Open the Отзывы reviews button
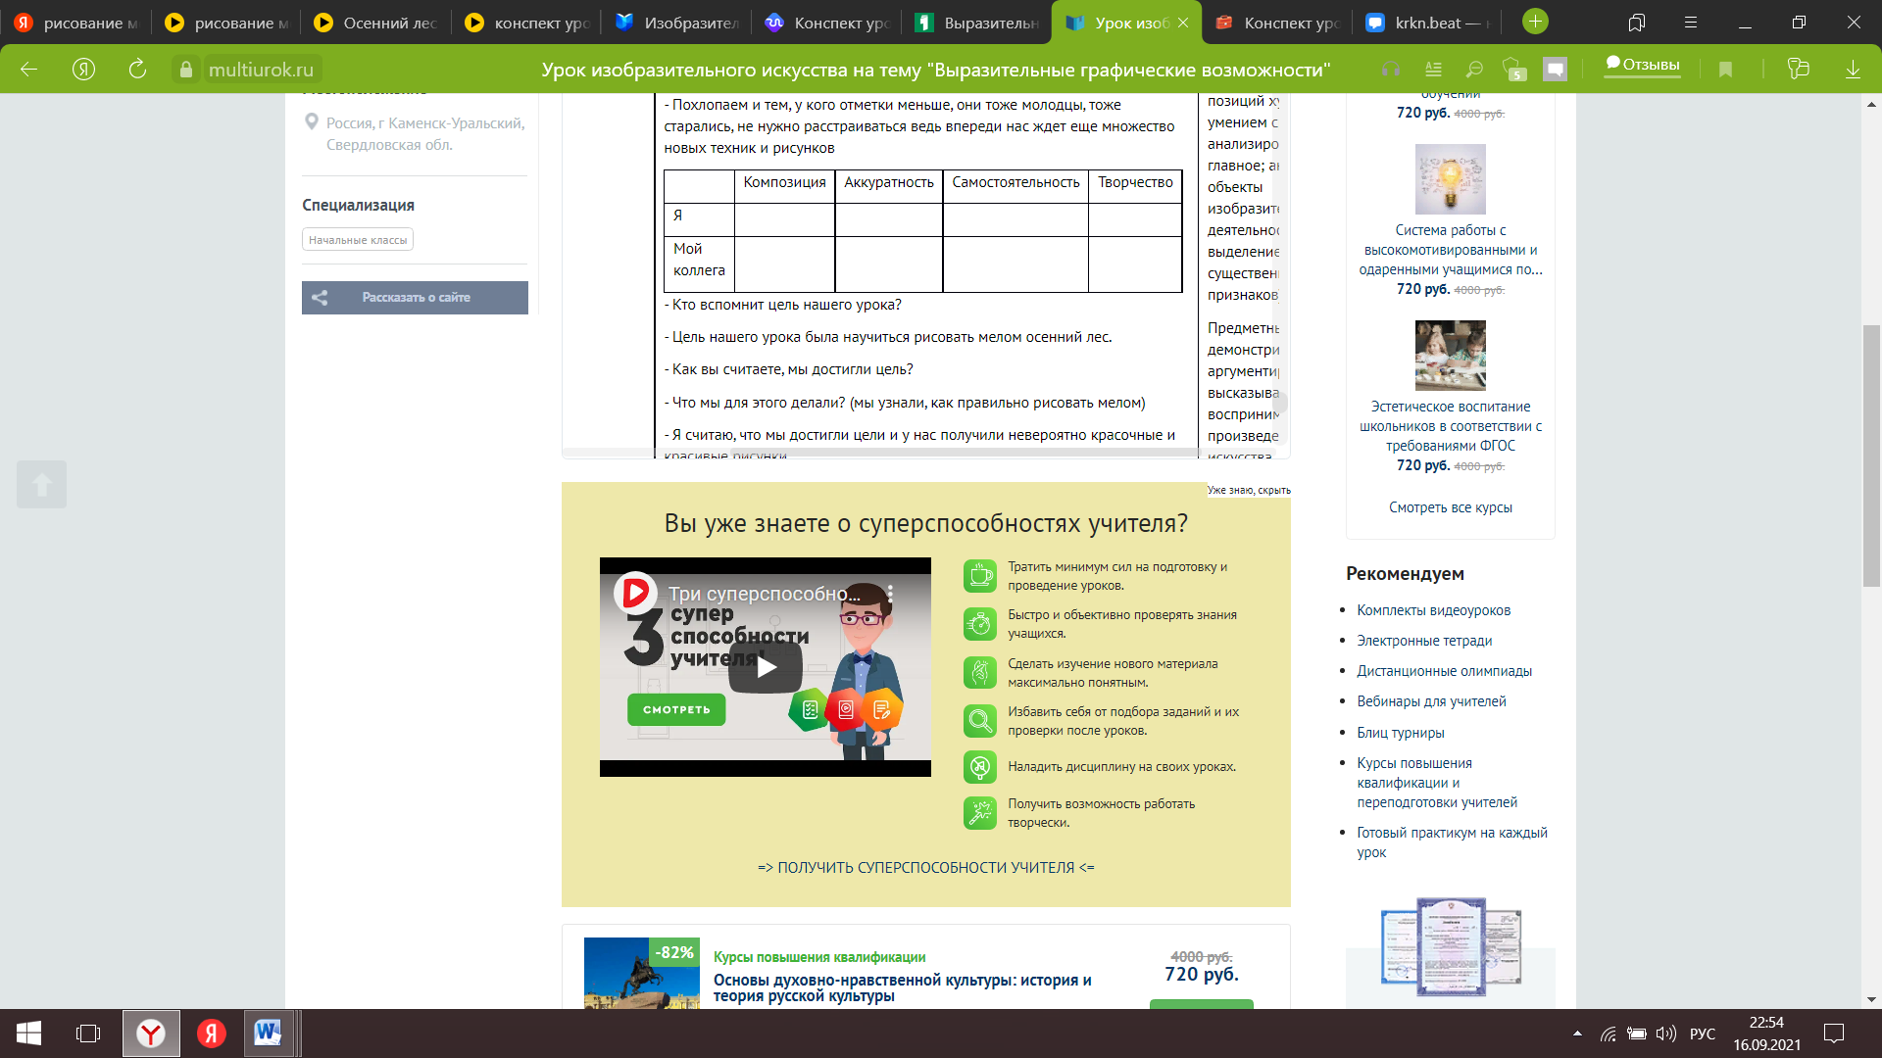This screenshot has height=1058, width=1882. pos(1643,65)
